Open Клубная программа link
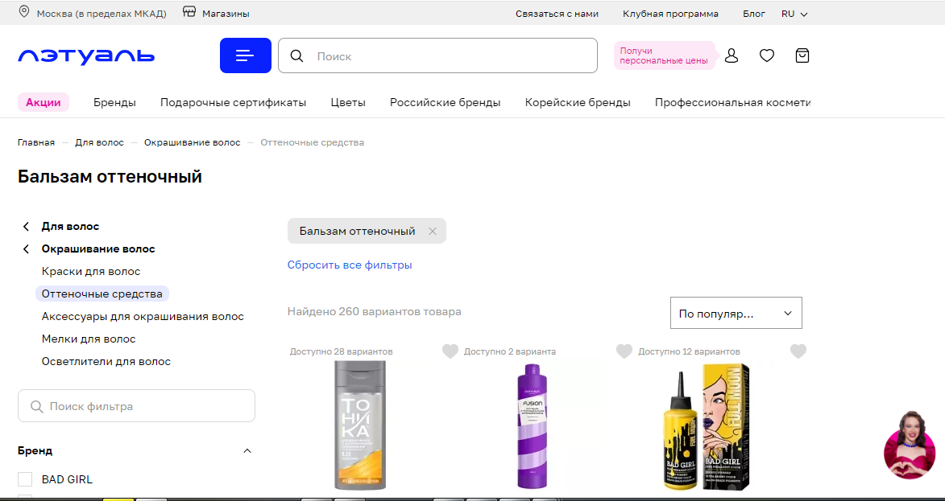The image size is (945, 501). click(x=671, y=13)
